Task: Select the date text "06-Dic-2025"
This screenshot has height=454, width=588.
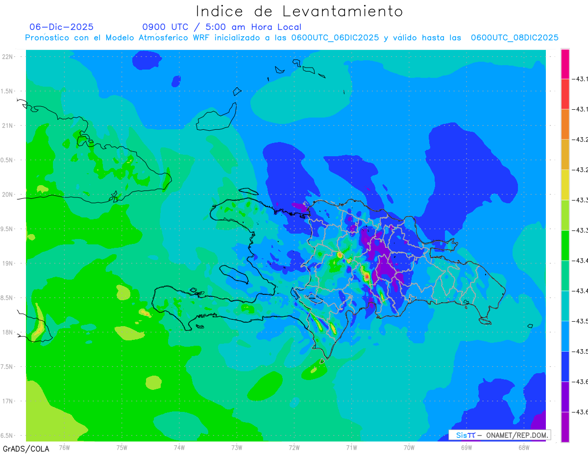Action: coord(62,27)
